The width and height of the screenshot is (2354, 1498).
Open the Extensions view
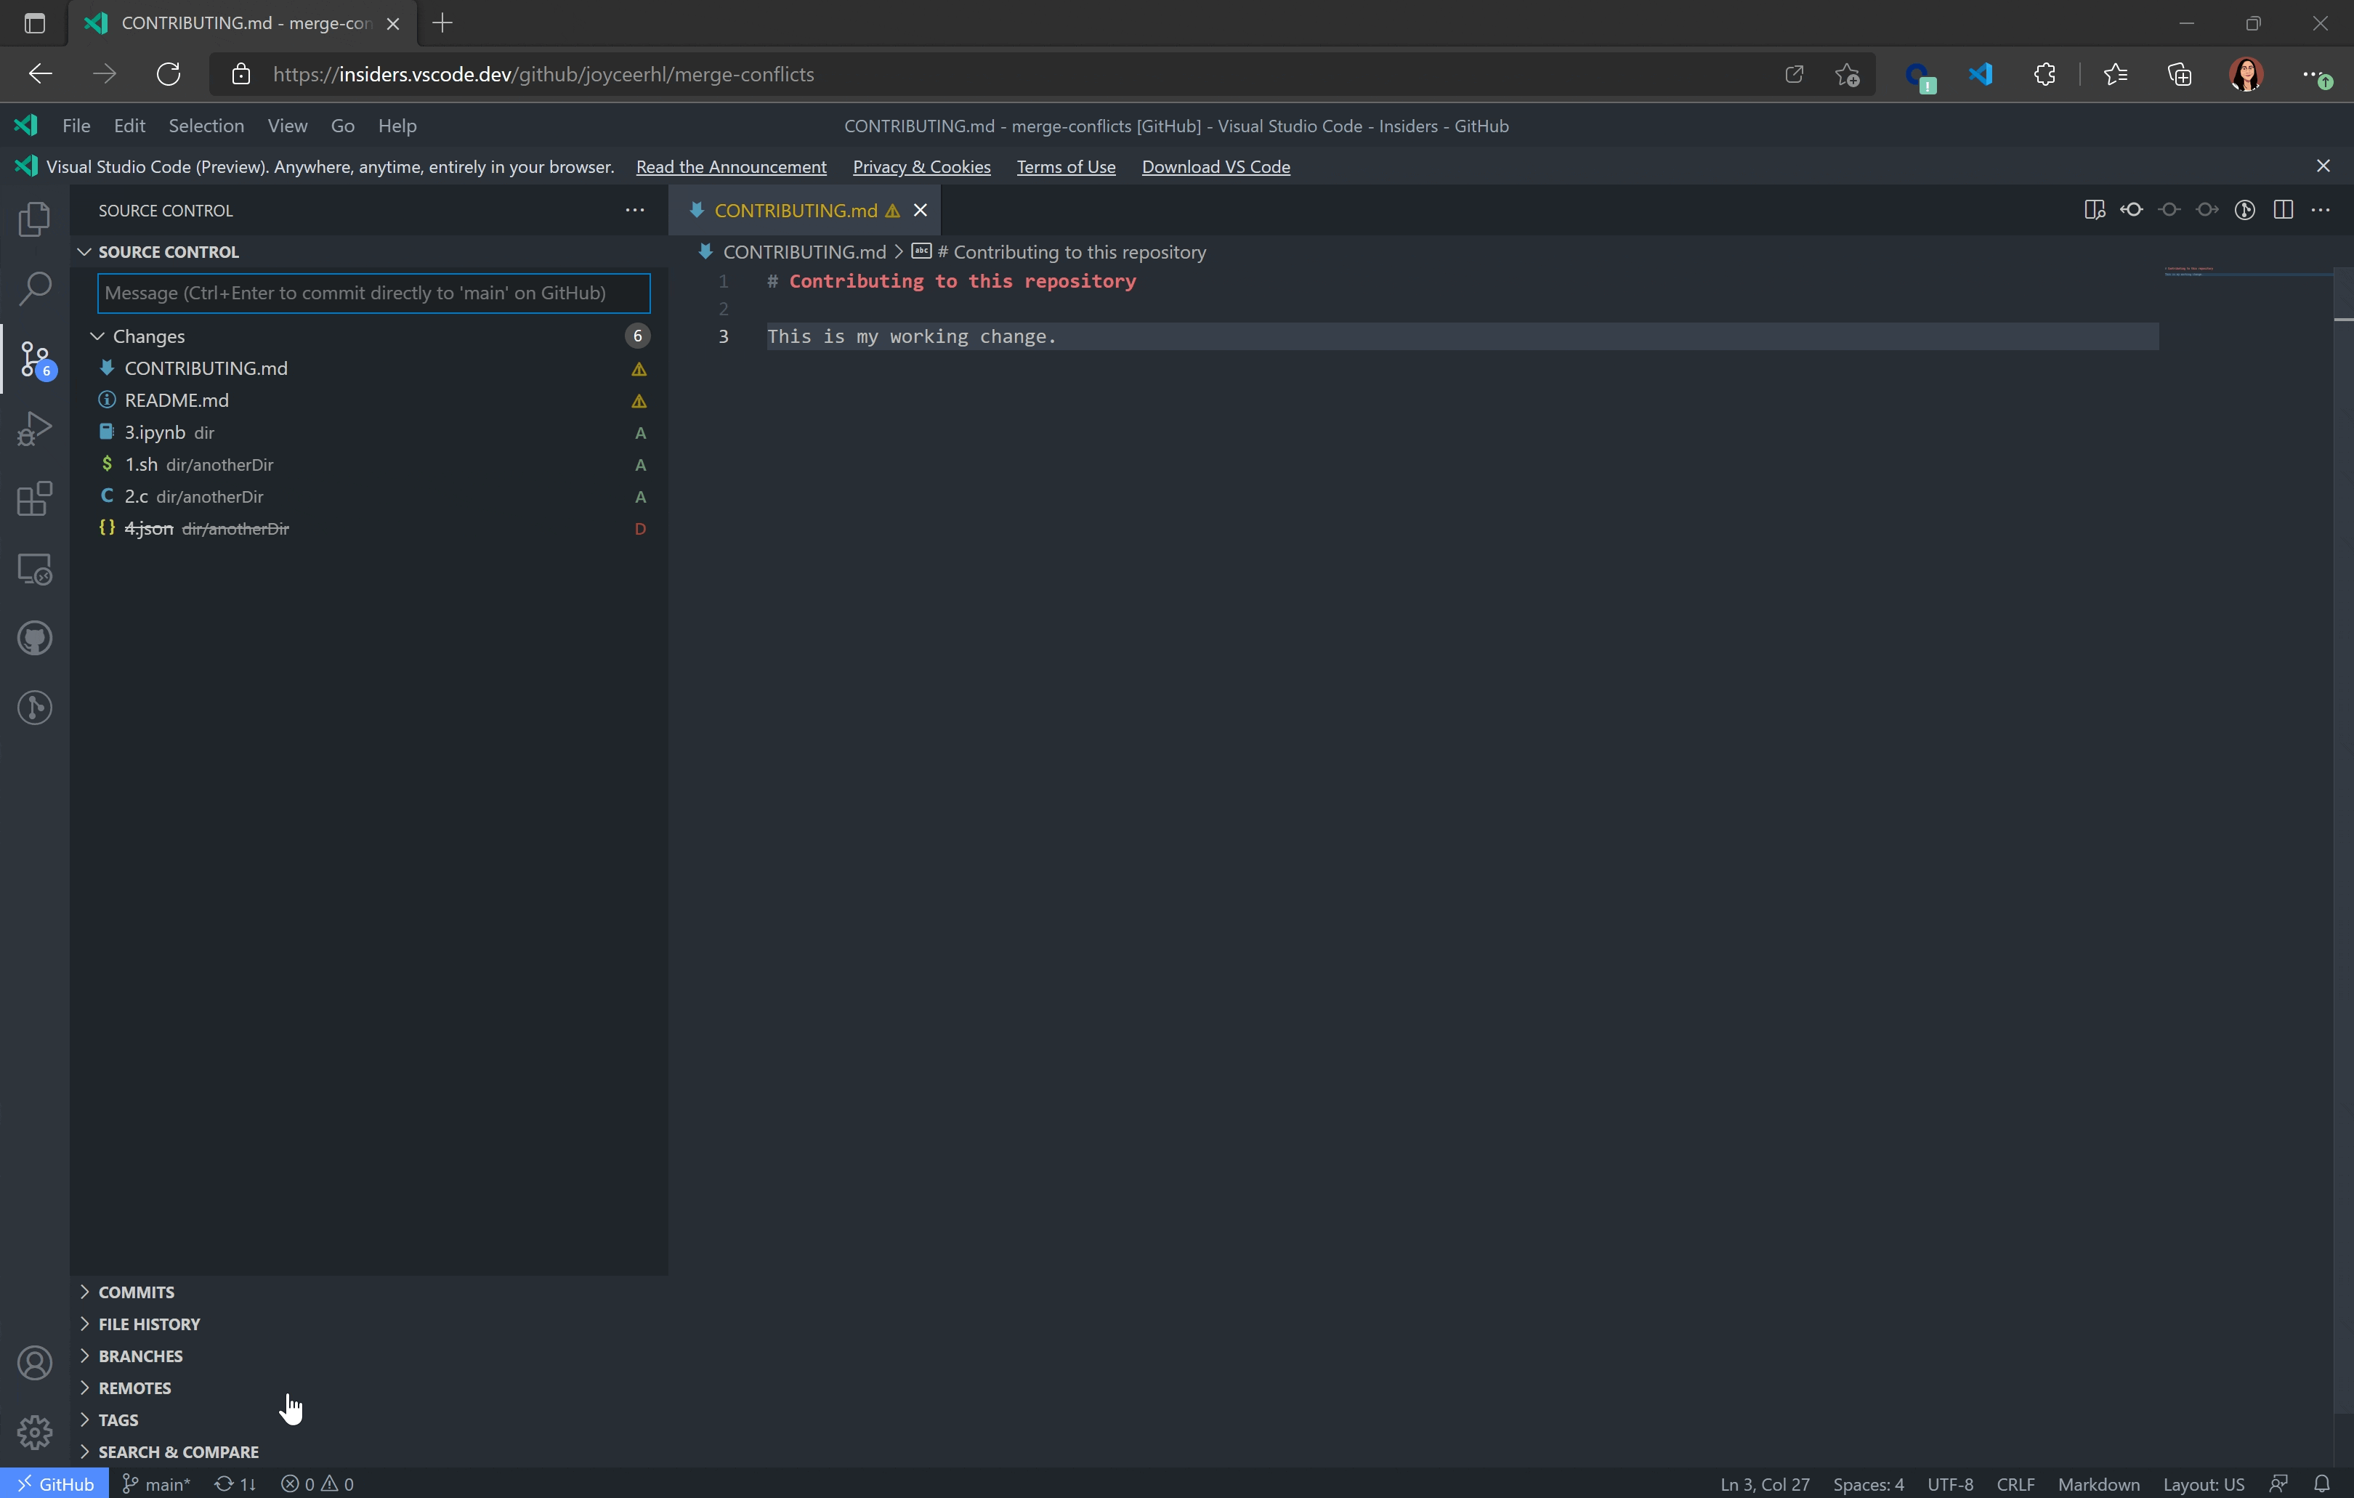tap(34, 498)
